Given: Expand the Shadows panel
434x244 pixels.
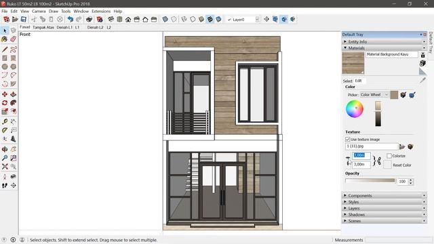Looking at the screenshot, I should 345,214.
